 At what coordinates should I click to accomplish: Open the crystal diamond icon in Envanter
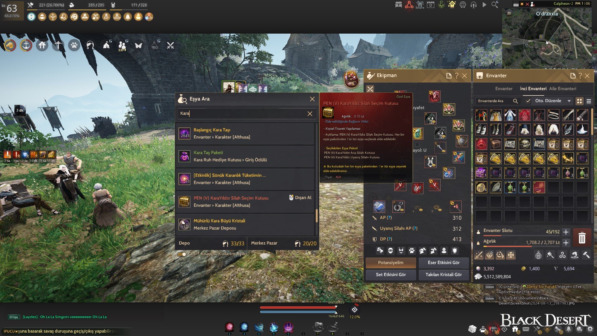click(x=489, y=255)
